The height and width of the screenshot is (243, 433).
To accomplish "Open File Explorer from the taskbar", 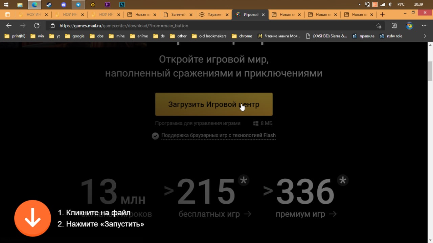I will pos(20,5).
